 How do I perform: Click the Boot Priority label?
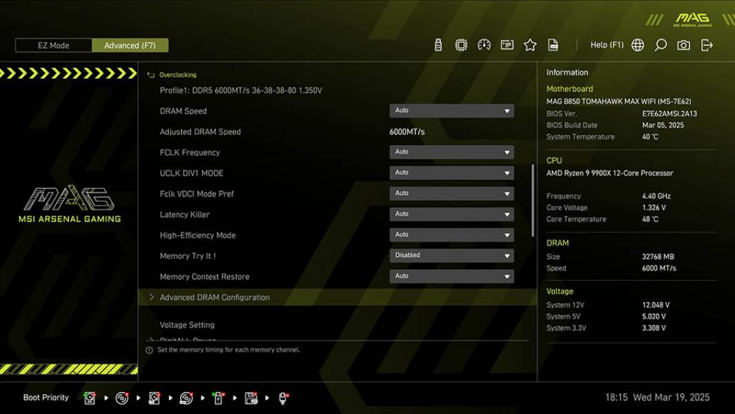46,397
